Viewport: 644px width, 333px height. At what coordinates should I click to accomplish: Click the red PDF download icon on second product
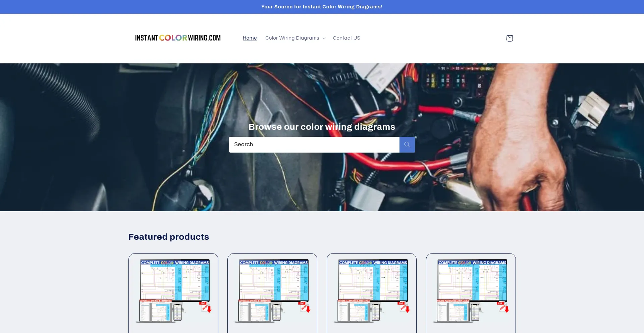(x=305, y=307)
